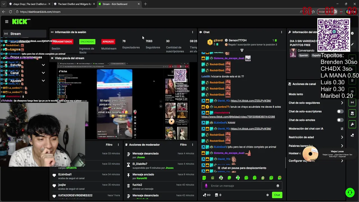
Task: Click Filtro in the activity feed panel
Action: [x=109, y=145]
